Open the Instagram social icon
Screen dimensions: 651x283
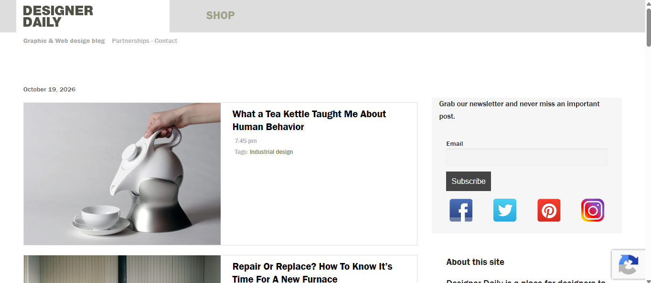(593, 210)
